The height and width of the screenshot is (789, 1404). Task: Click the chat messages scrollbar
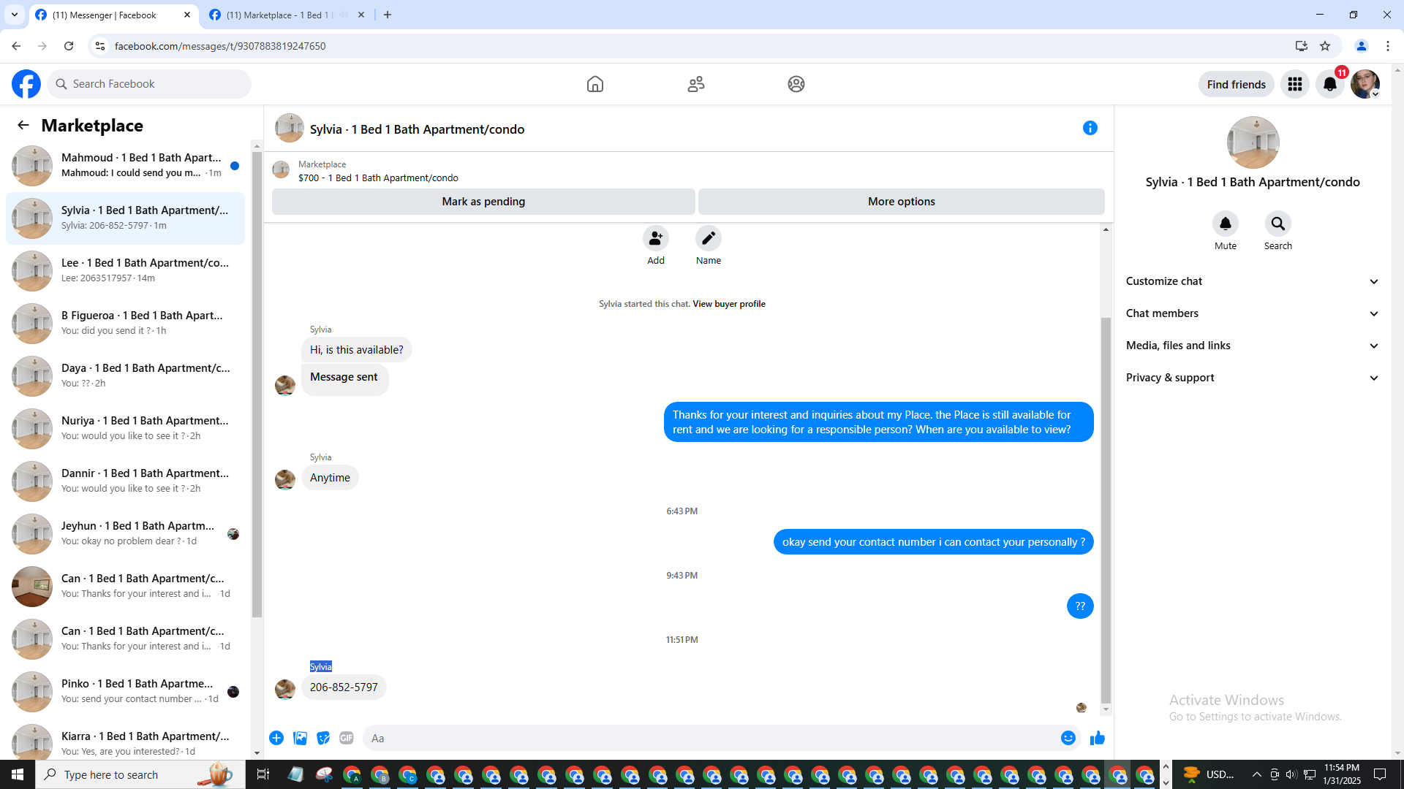tap(1106, 510)
